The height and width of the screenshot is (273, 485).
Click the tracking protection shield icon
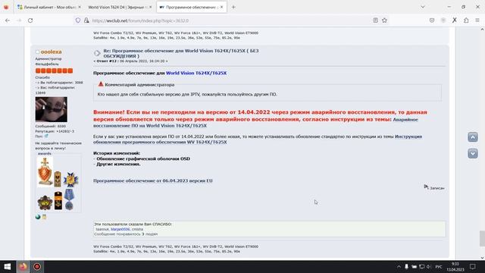(x=78, y=20)
